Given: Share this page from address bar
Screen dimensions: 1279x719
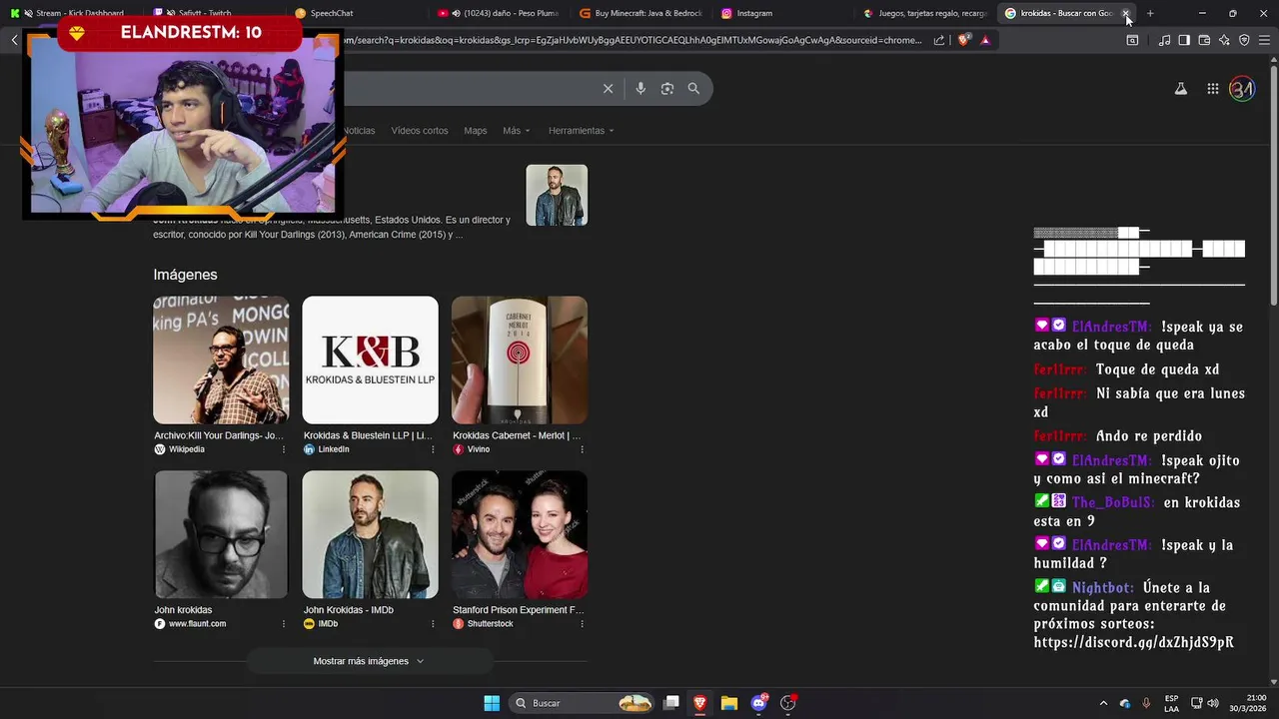Looking at the screenshot, I should coord(939,40).
